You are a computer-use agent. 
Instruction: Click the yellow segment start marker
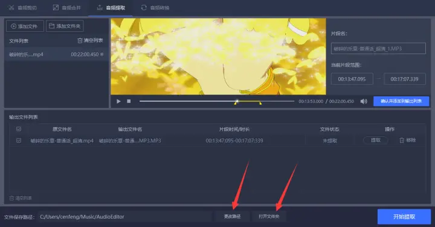click(x=235, y=103)
